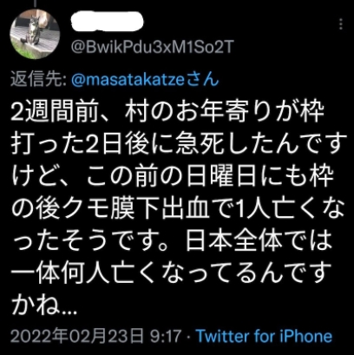The image size is (354, 355).
Task: Click the line beginning 一体何人亡くなって
Action: tap(171, 273)
